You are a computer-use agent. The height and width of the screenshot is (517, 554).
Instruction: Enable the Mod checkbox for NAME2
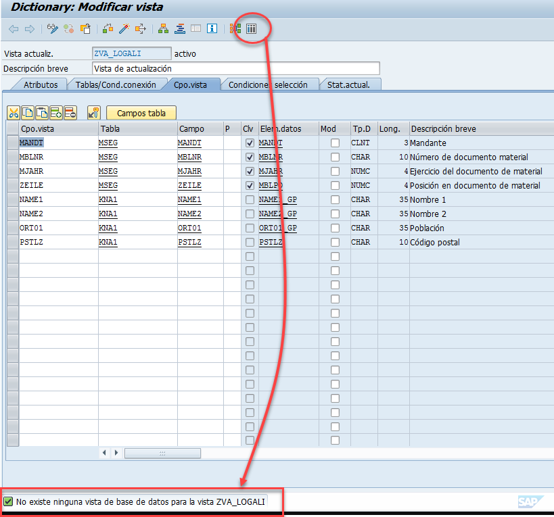(x=335, y=214)
